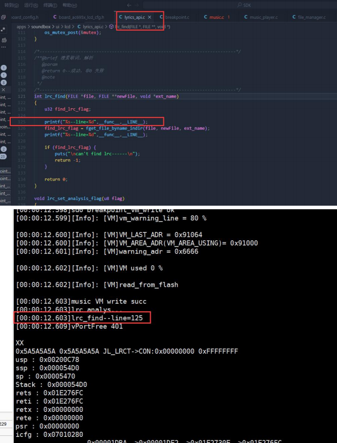
Task: Select 'apps' in the breadcrumb path
Action: (x=21, y=27)
